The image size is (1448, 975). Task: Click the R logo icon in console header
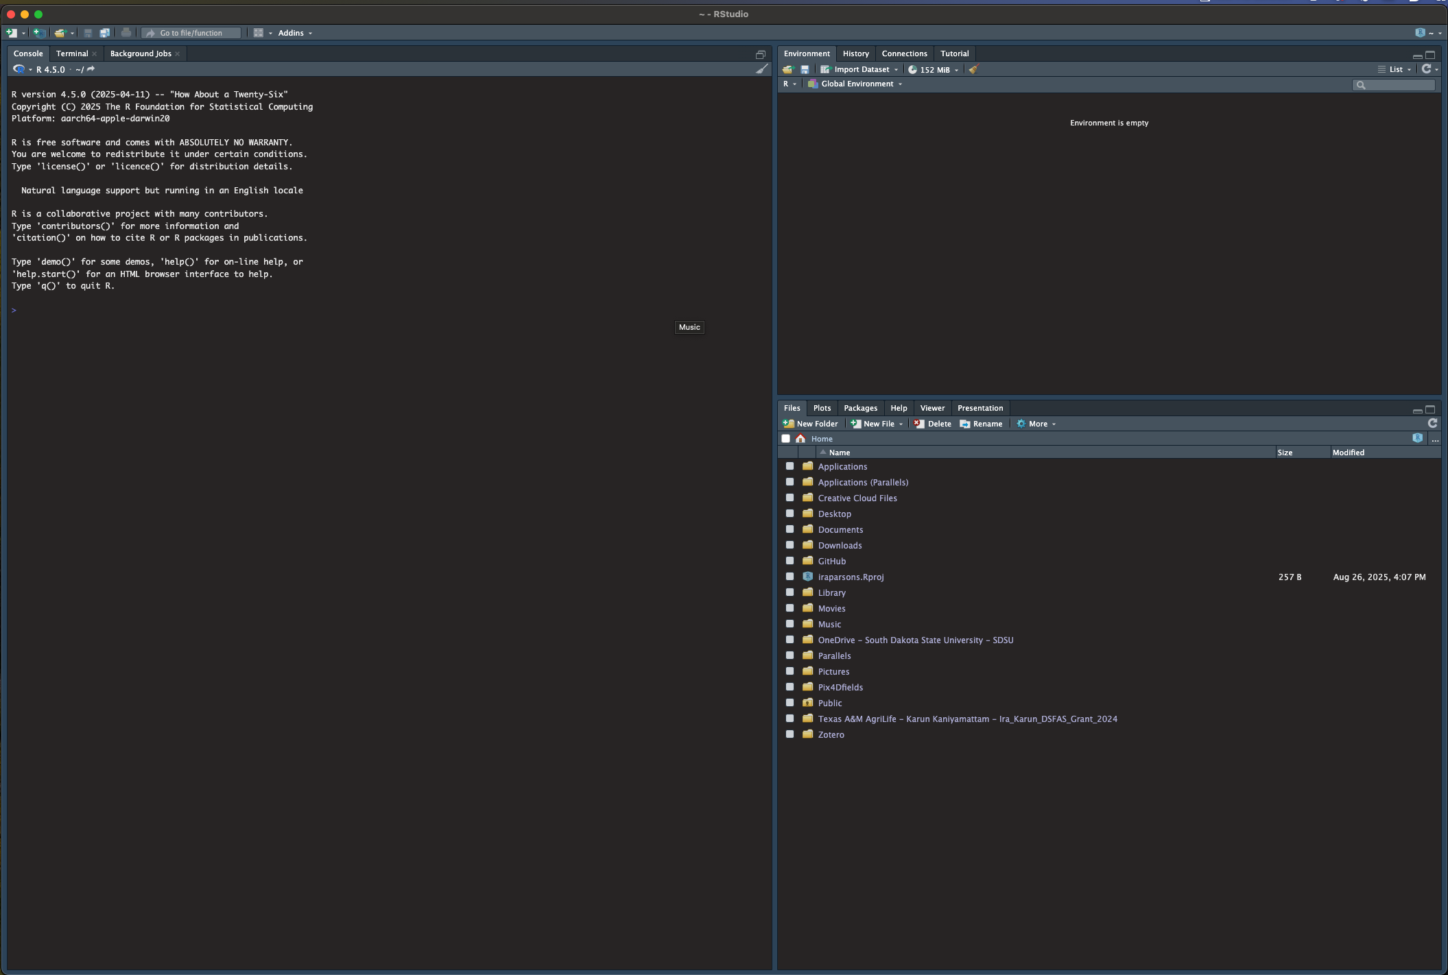point(19,69)
